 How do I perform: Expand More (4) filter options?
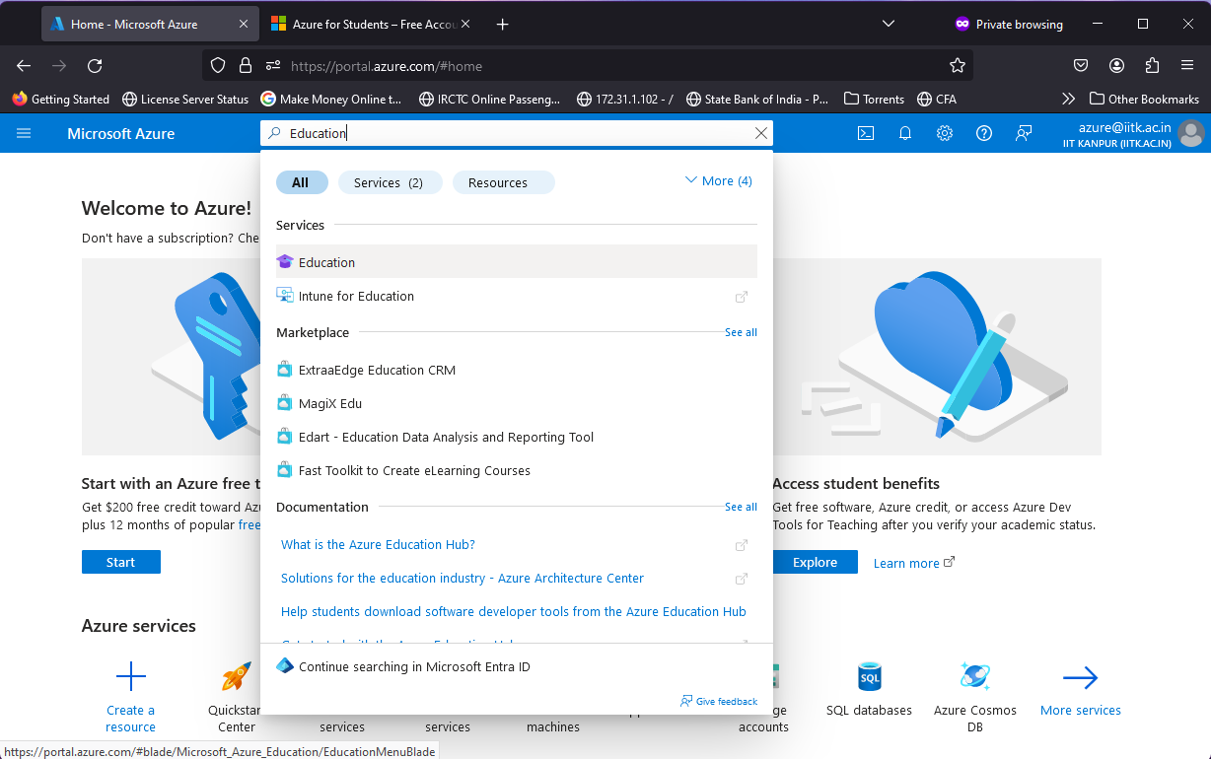(718, 181)
